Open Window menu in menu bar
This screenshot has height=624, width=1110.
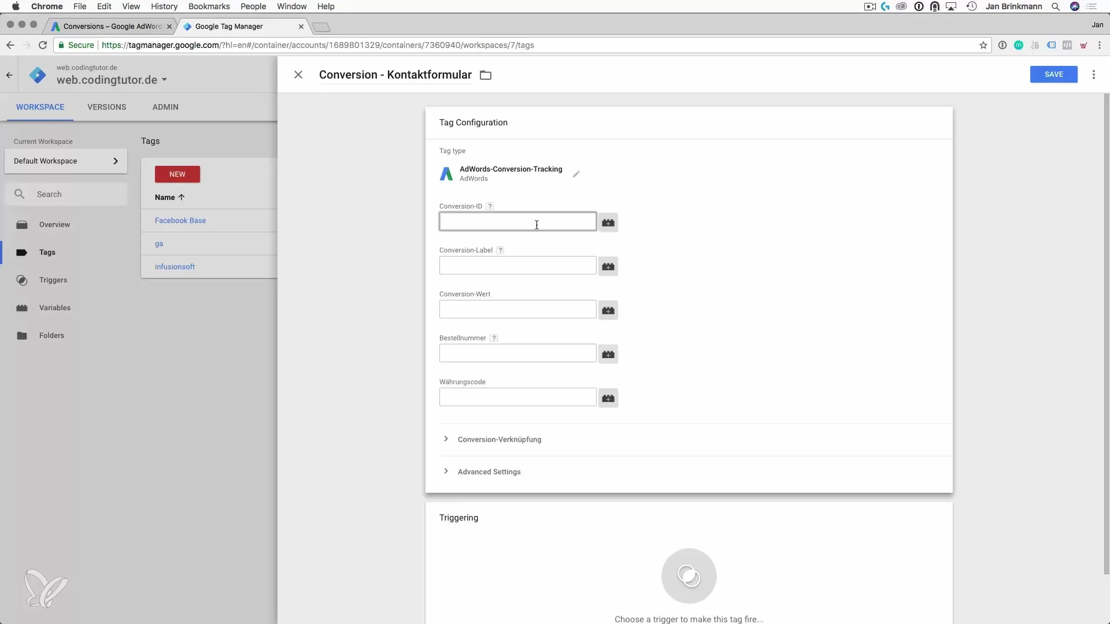coord(291,6)
